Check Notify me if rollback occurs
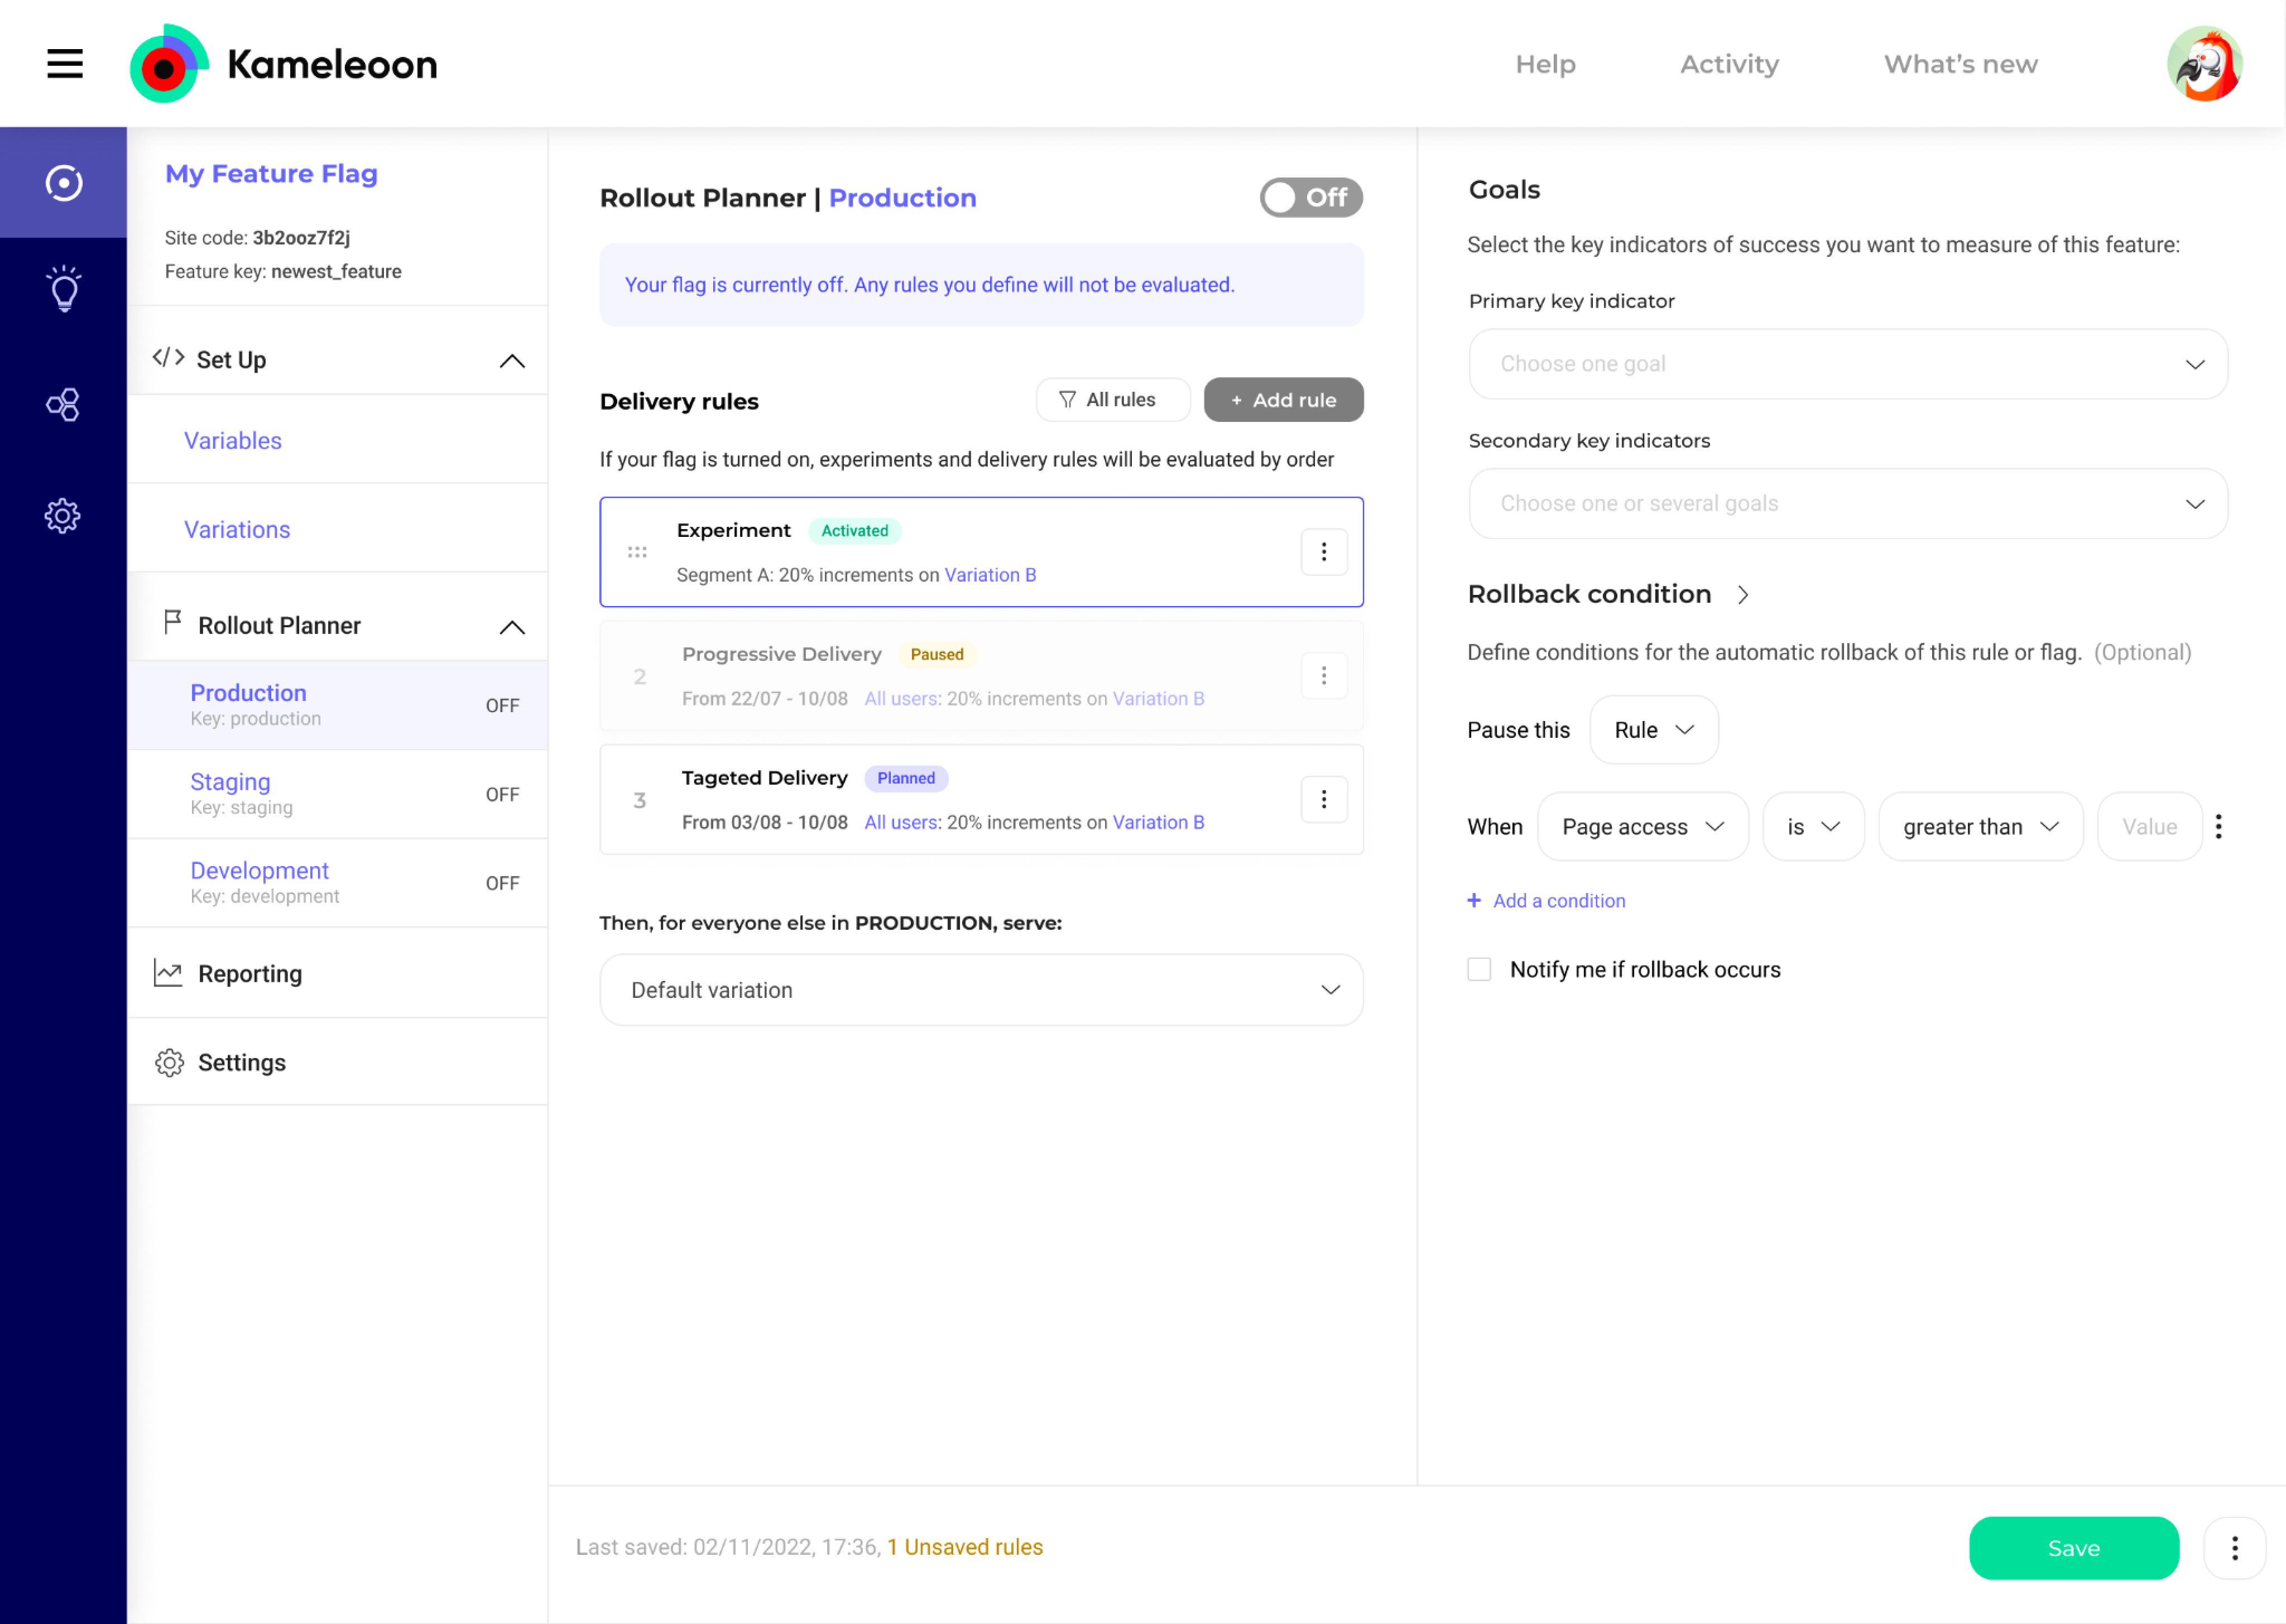Image resolution: width=2286 pixels, height=1624 pixels. pyautogui.click(x=1478, y=968)
